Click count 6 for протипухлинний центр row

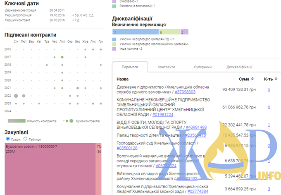269,107
